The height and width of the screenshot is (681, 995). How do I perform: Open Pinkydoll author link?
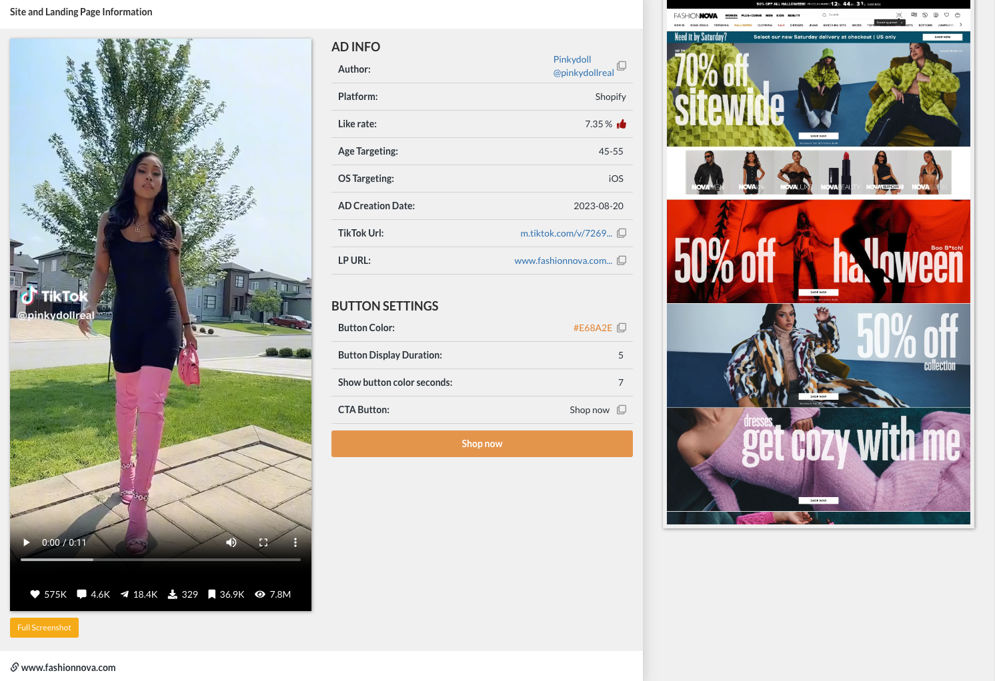pos(572,59)
